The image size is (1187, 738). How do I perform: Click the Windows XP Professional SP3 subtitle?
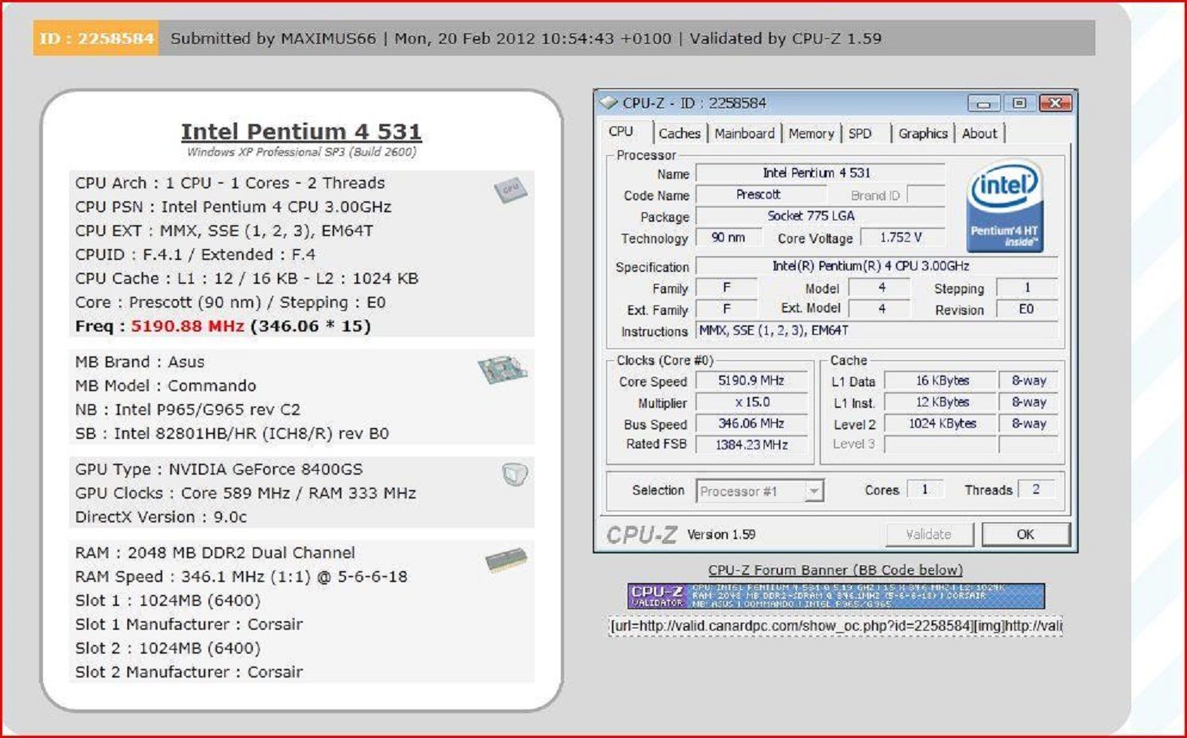(x=302, y=152)
